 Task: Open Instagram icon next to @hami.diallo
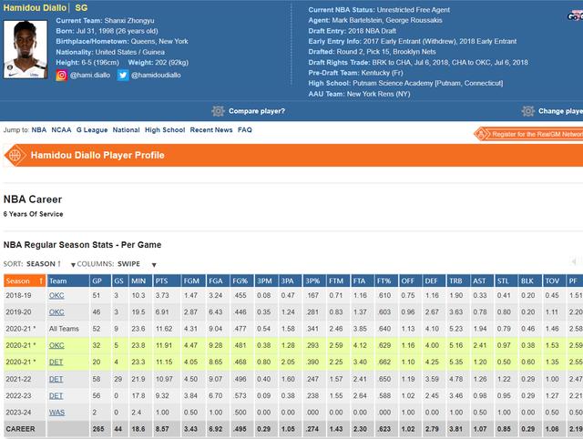coord(62,75)
